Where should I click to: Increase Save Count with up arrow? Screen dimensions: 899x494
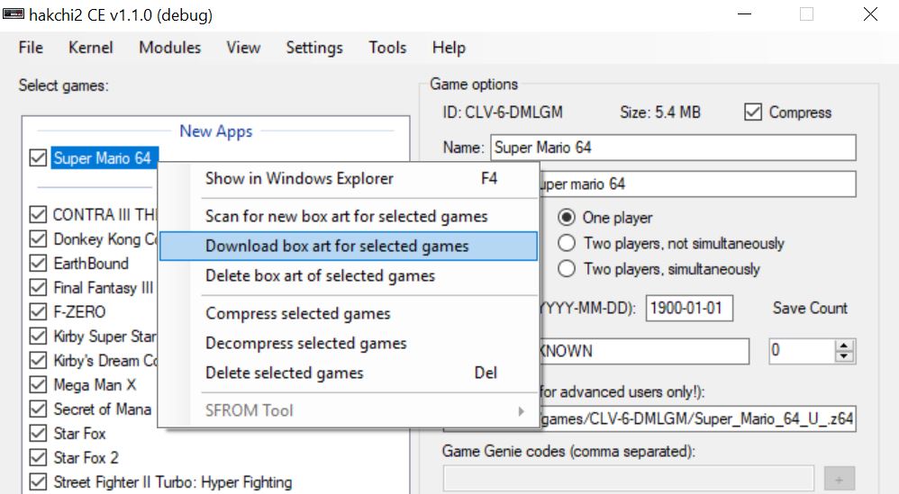(x=844, y=346)
